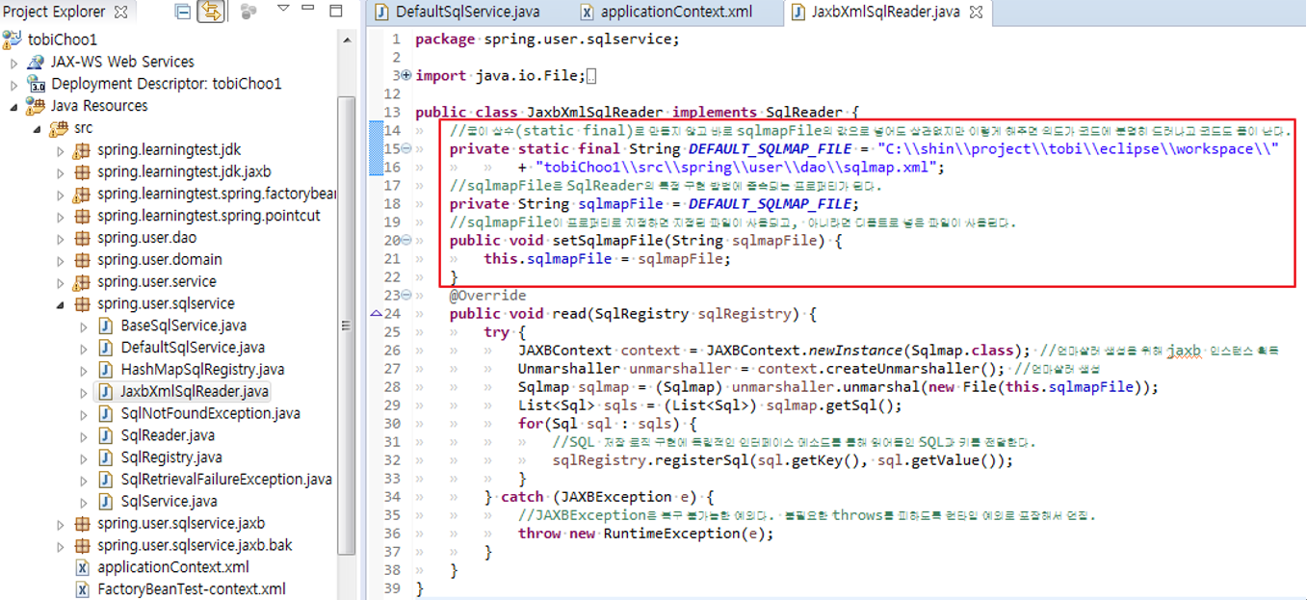Click HashMapSqlRegistry.java file icon
The height and width of the screenshot is (600, 1307).
pos(106,370)
